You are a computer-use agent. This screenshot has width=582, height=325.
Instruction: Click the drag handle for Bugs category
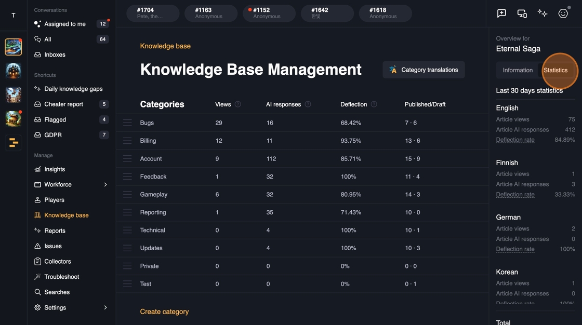click(127, 123)
